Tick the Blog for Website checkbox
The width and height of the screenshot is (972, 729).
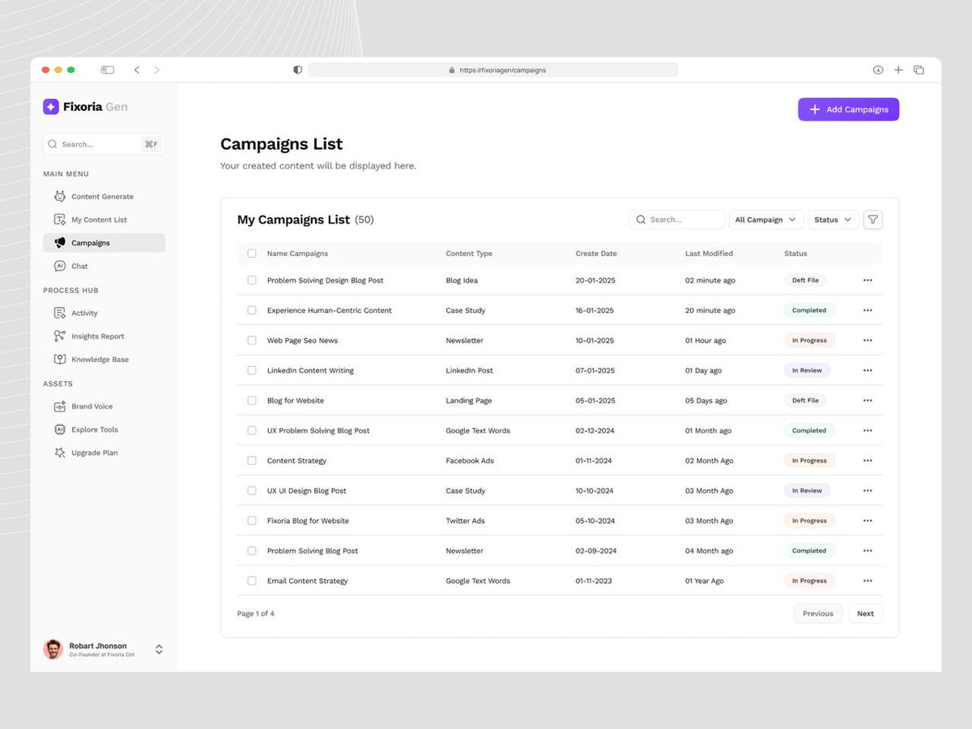252,401
